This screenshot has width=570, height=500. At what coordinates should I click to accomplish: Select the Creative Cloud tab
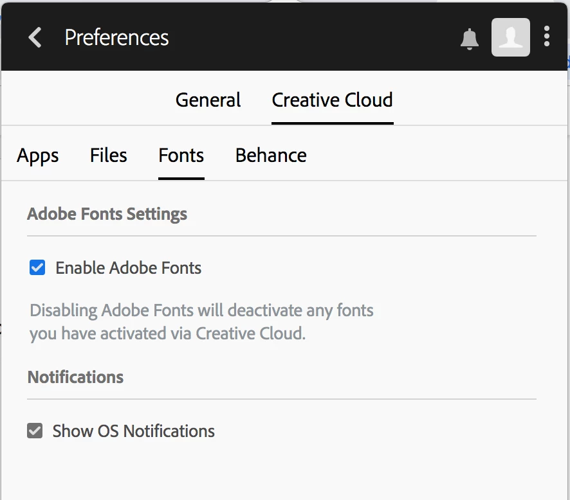point(332,100)
